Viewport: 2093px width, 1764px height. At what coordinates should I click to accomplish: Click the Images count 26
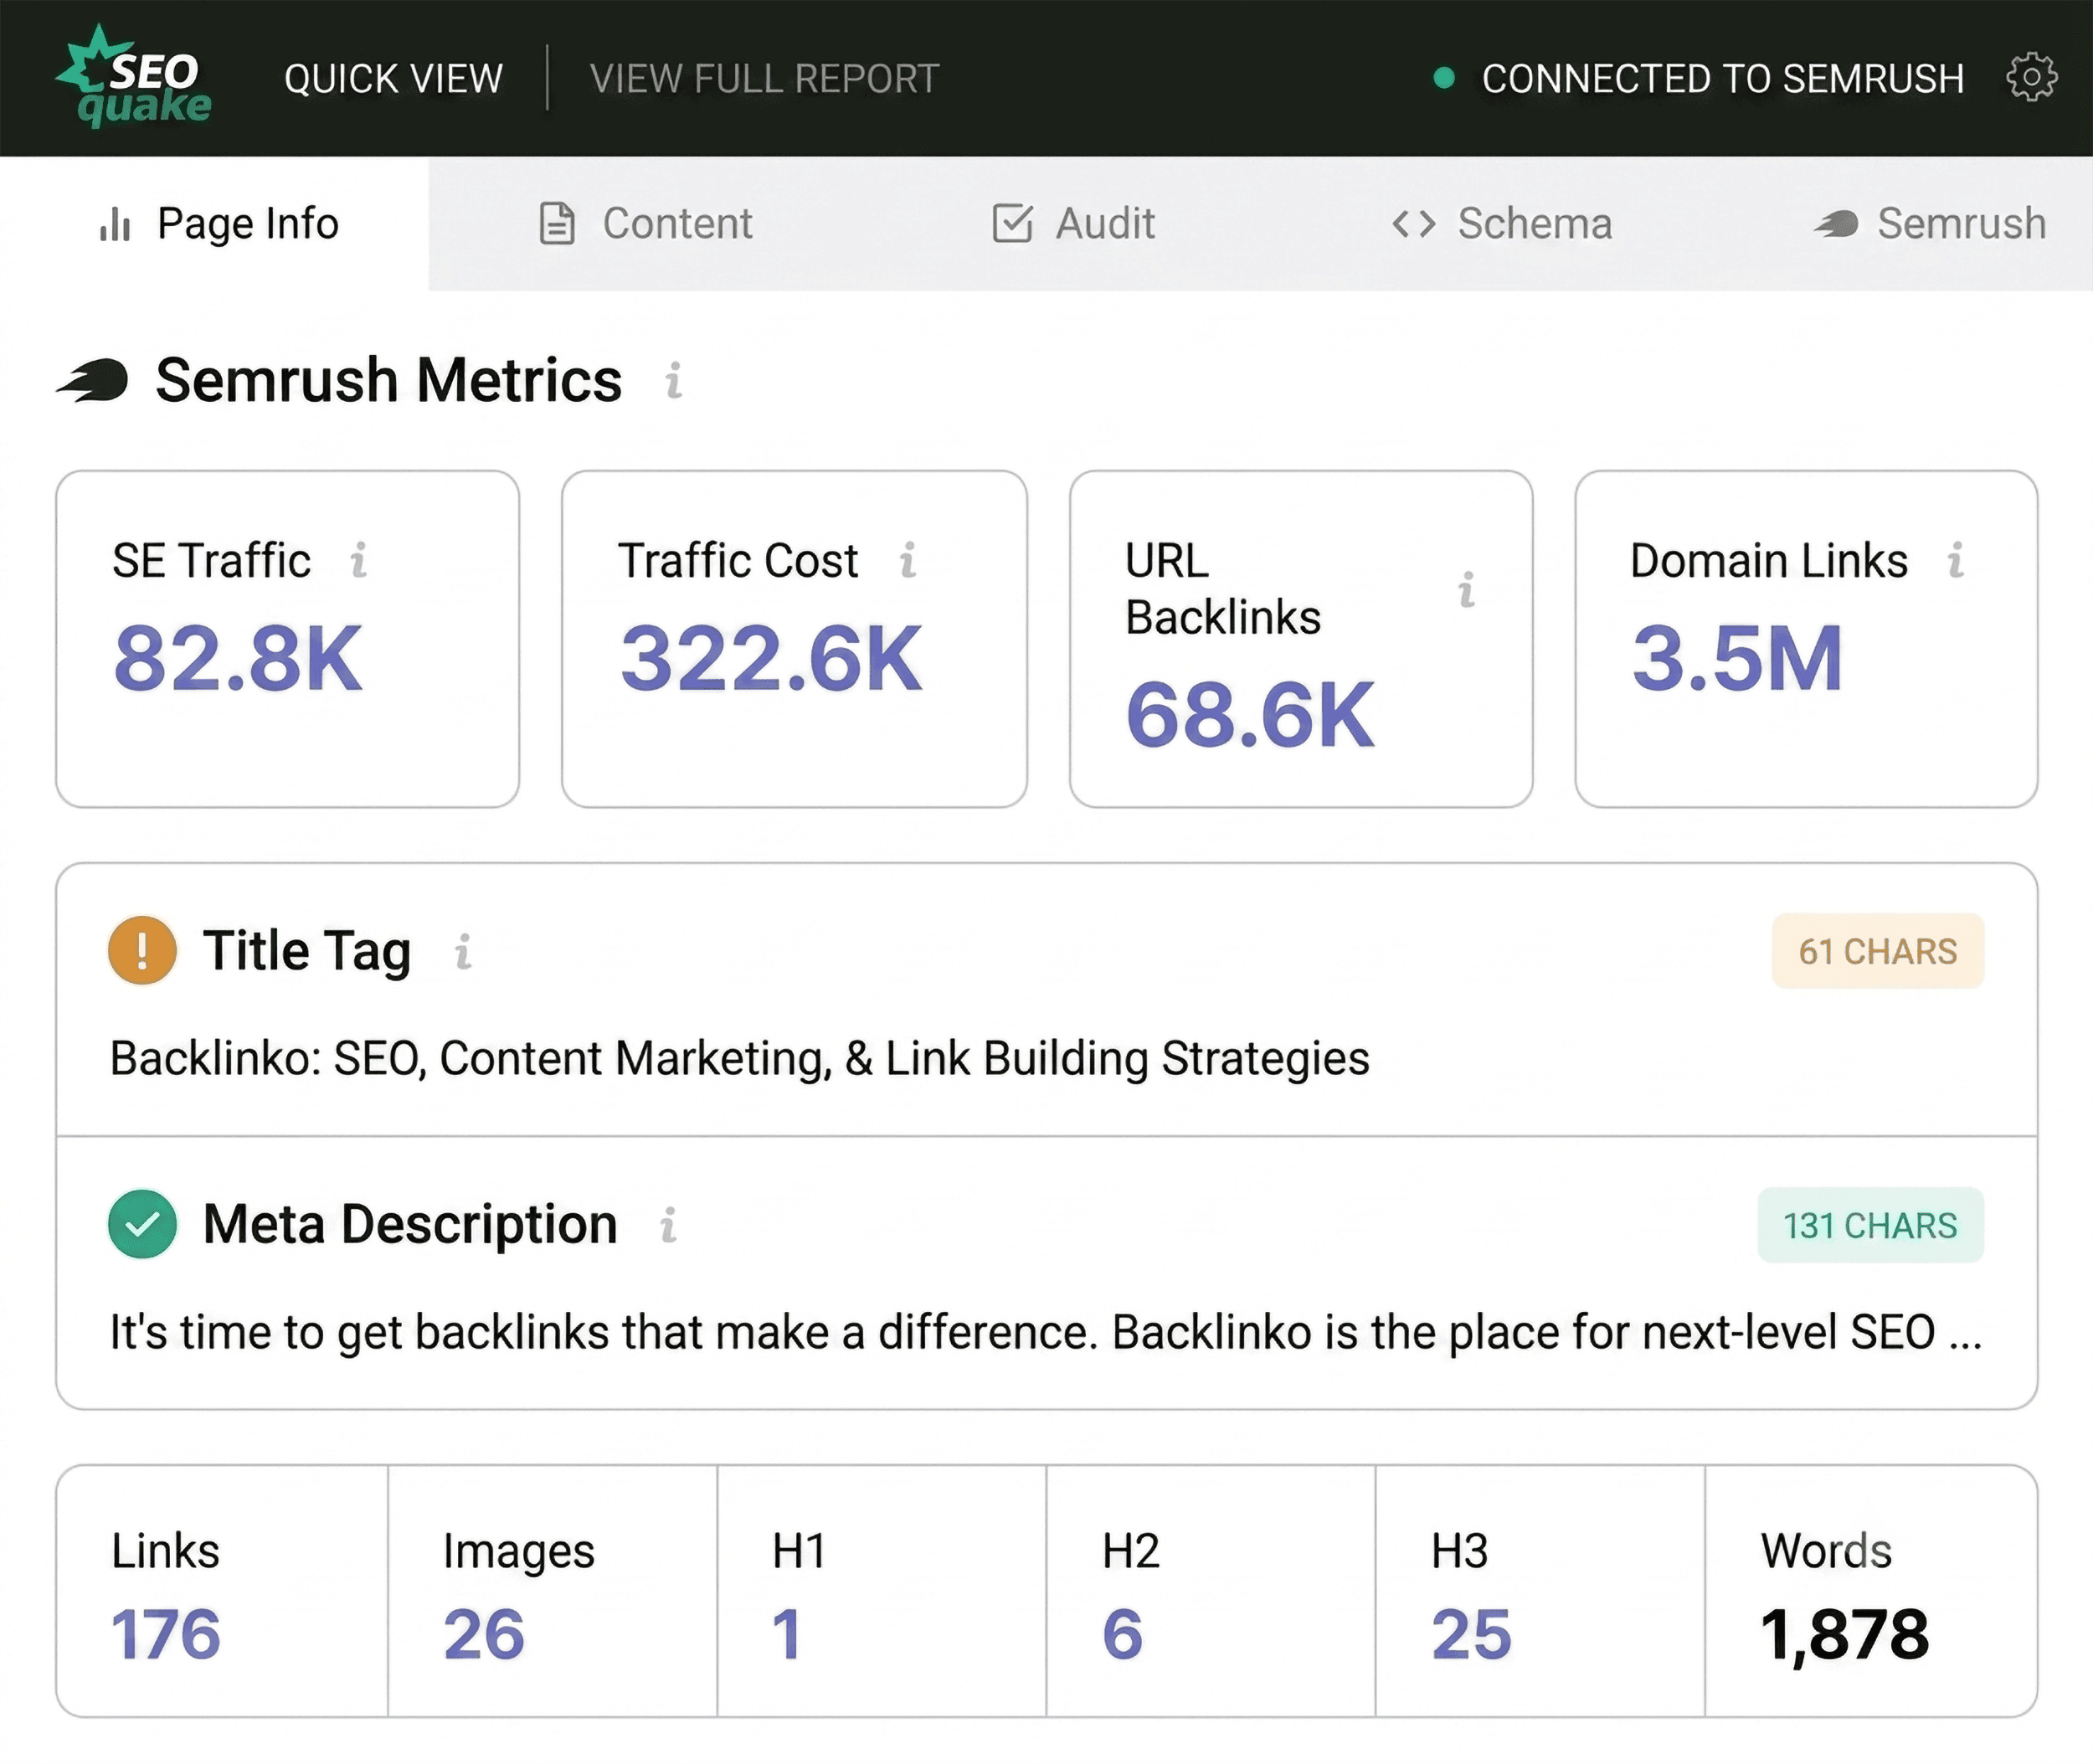tap(484, 1634)
